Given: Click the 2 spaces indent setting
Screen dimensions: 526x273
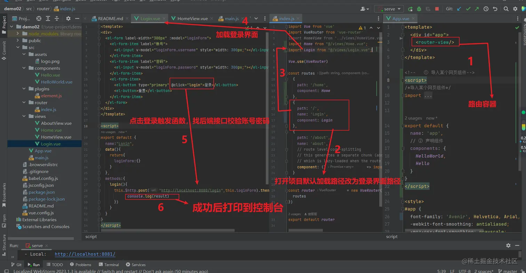Looking at the screenshot, I should [x=484, y=271].
